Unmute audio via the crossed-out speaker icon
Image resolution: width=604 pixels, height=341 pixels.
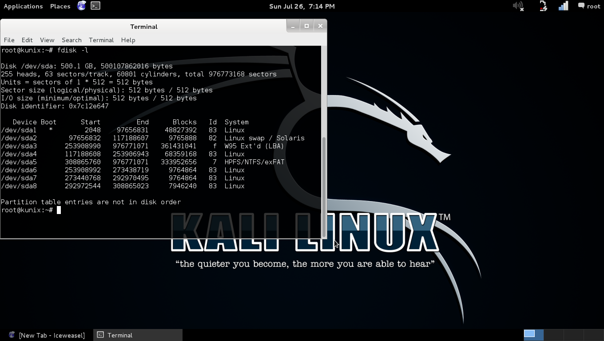coord(517,6)
